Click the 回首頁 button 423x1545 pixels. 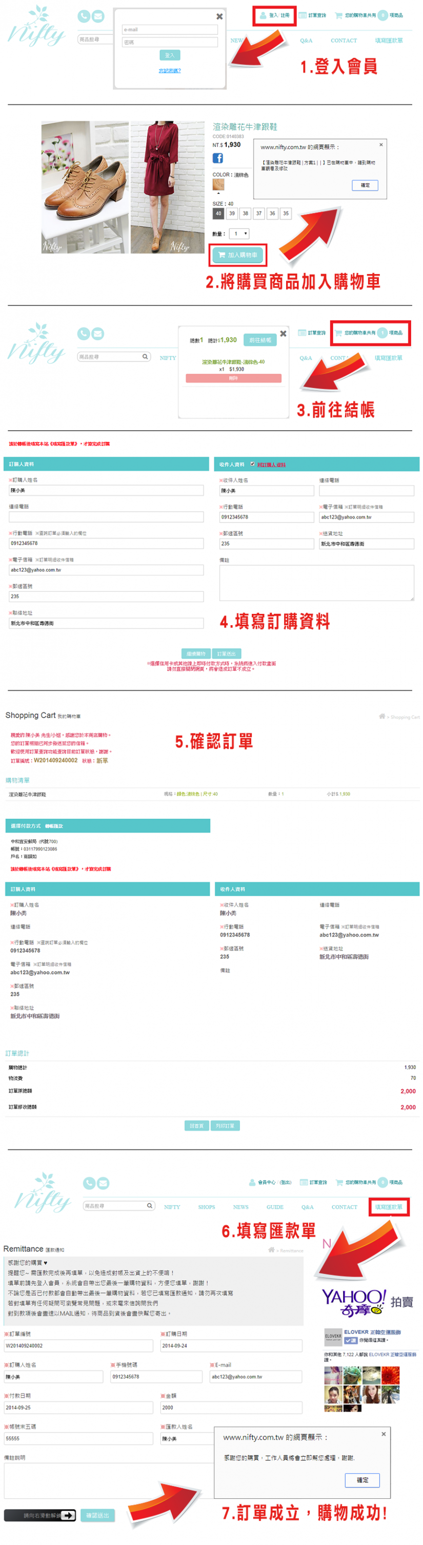[x=196, y=1126]
